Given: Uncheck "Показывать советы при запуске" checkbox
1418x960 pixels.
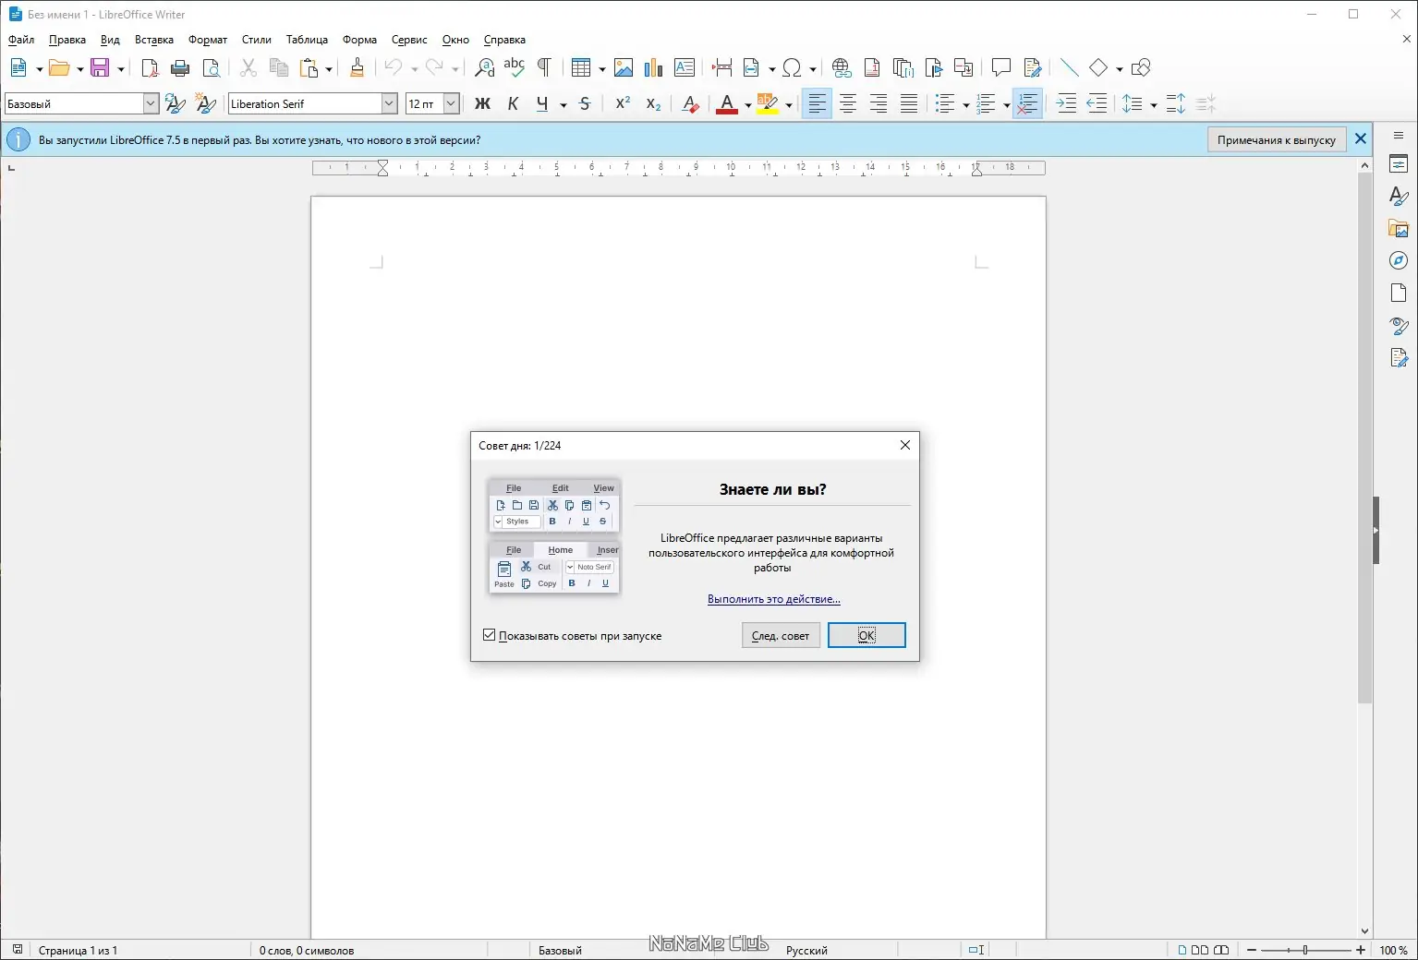Looking at the screenshot, I should tap(490, 635).
